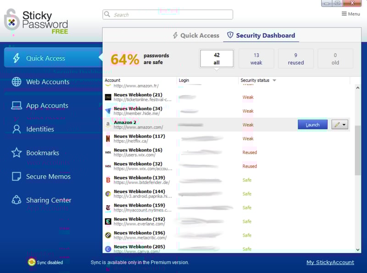Select Neues Webkonto (159) nytimes row
This screenshot has width=367, height=273.
point(226,207)
